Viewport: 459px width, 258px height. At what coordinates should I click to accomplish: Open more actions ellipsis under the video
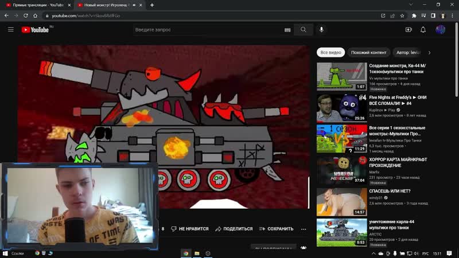304,229
